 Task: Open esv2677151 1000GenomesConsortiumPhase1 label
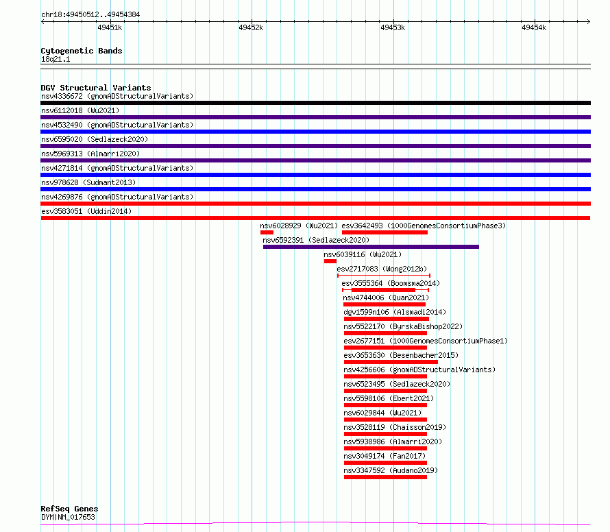pyautogui.click(x=426, y=341)
